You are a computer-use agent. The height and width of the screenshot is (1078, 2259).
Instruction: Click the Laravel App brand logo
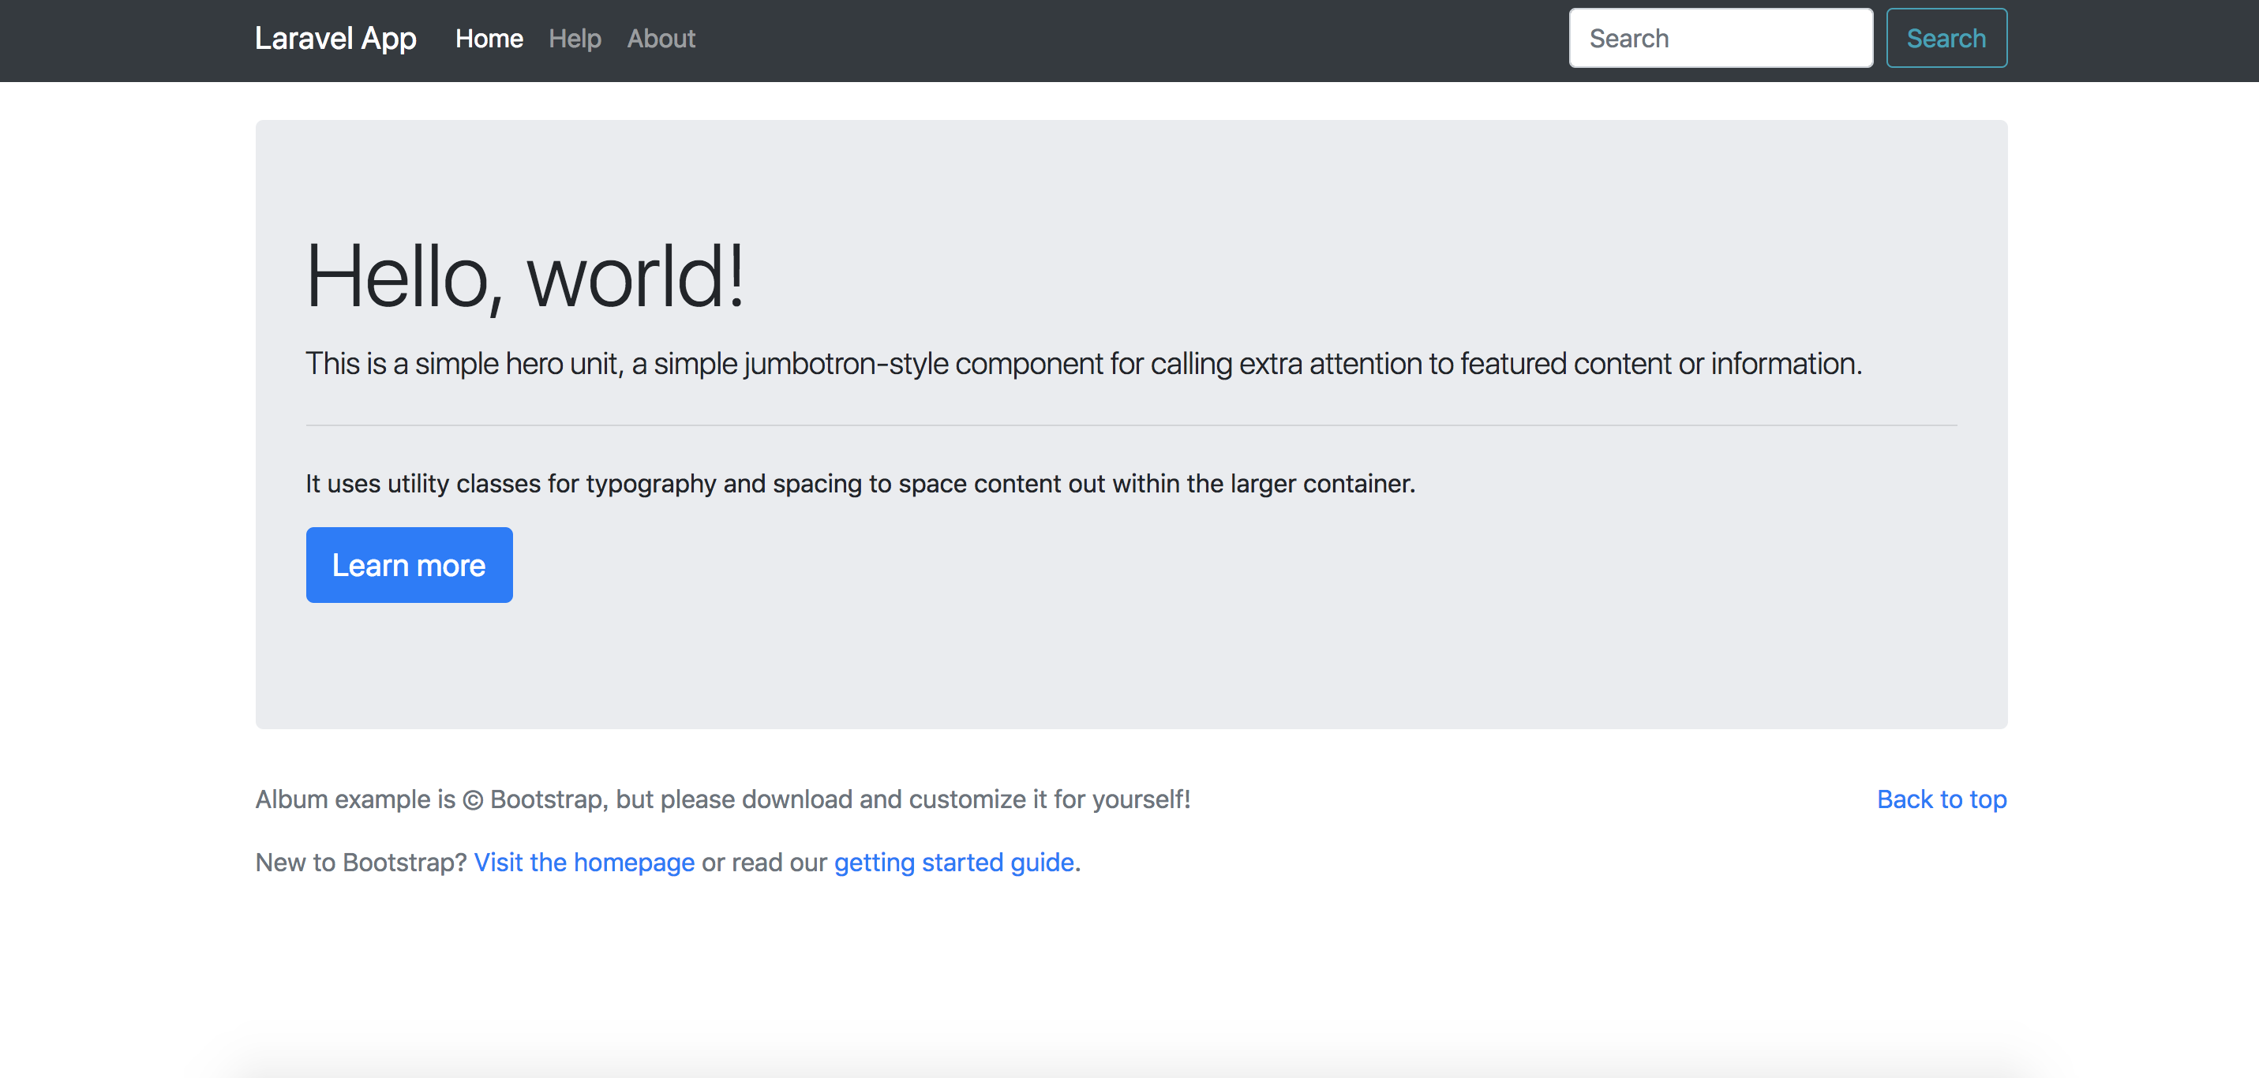click(335, 39)
